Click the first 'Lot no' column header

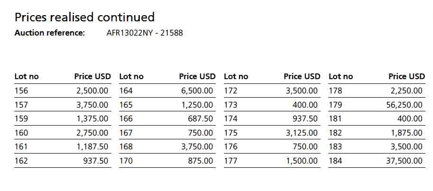(x=27, y=76)
